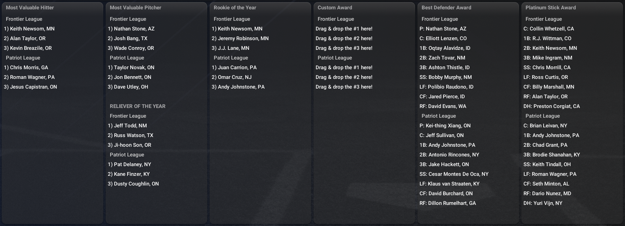625x226 pixels.
Task: Click Keith Newsom under Most Valuable Hitter
Action: pyautogui.click(x=32, y=29)
